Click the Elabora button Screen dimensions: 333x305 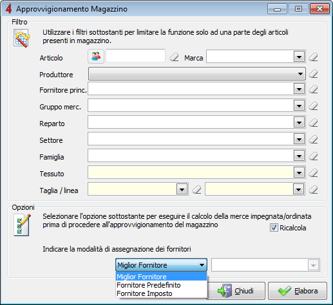[298, 291]
